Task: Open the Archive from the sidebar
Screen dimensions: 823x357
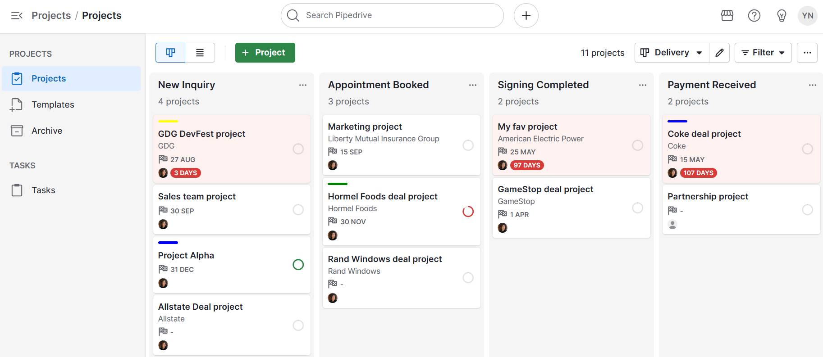Action: 47,131
